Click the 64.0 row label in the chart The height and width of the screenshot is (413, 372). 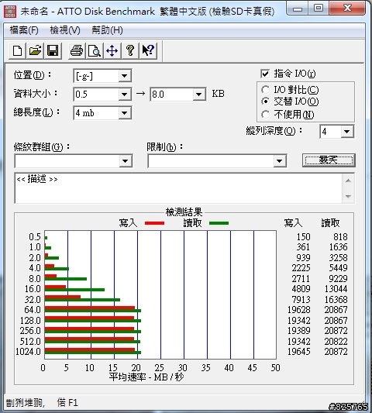(33, 310)
